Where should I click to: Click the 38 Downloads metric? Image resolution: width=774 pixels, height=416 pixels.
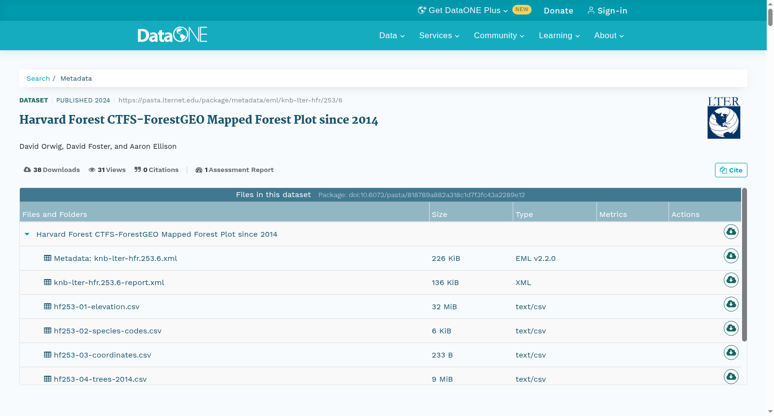pos(52,170)
